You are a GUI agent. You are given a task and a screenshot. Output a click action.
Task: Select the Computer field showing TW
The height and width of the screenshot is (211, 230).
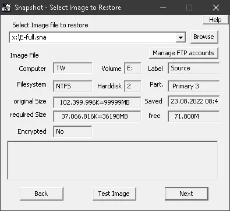point(73,68)
